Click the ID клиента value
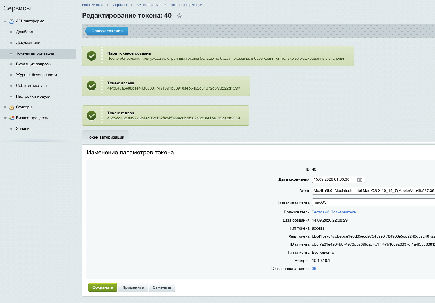 (373, 244)
